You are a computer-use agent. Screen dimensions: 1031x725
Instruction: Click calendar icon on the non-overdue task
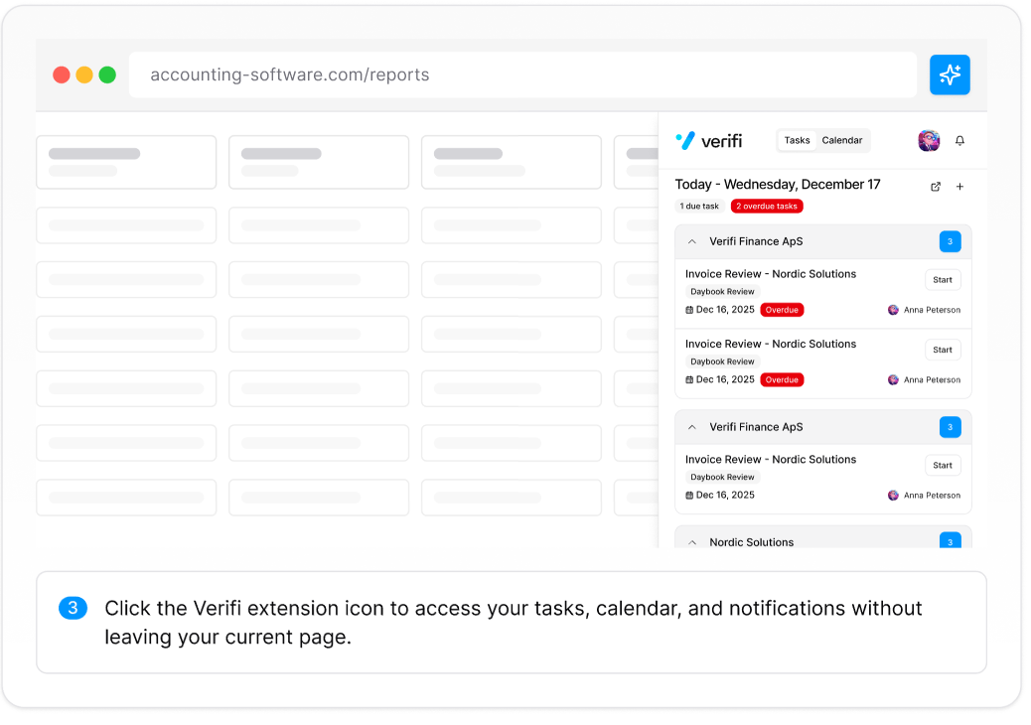(689, 496)
